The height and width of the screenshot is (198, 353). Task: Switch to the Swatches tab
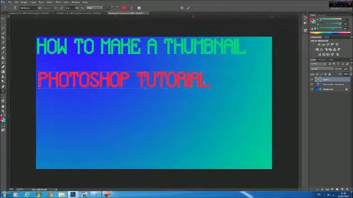pos(322,15)
